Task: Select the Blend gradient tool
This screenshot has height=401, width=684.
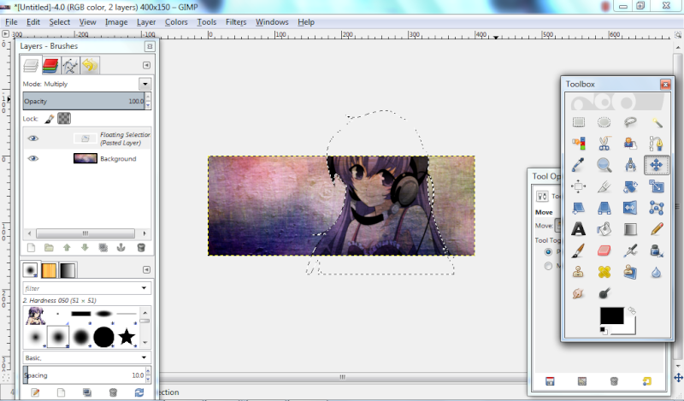Action: pyautogui.click(x=630, y=228)
